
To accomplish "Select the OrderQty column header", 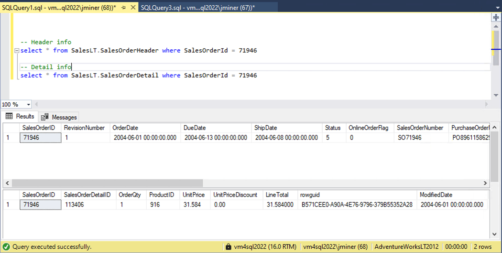I will [x=131, y=195].
